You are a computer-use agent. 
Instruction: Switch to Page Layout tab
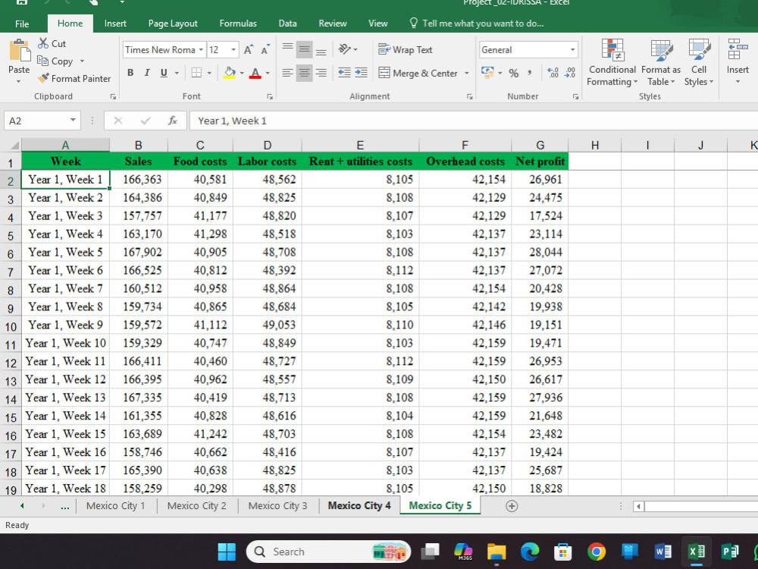pyautogui.click(x=173, y=24)
